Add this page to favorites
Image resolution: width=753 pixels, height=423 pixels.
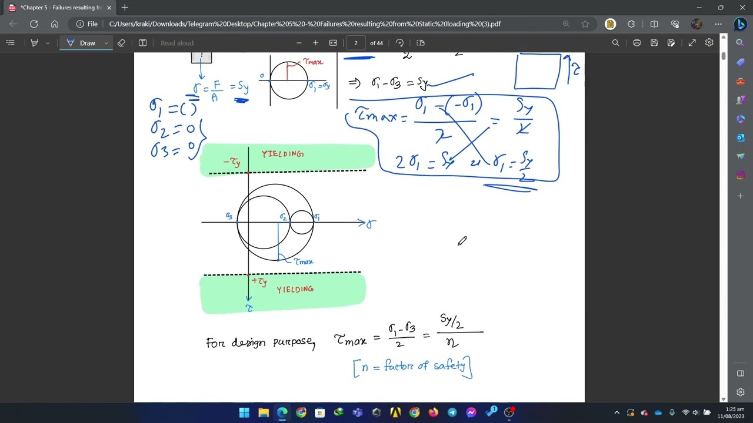click(585, 24)
